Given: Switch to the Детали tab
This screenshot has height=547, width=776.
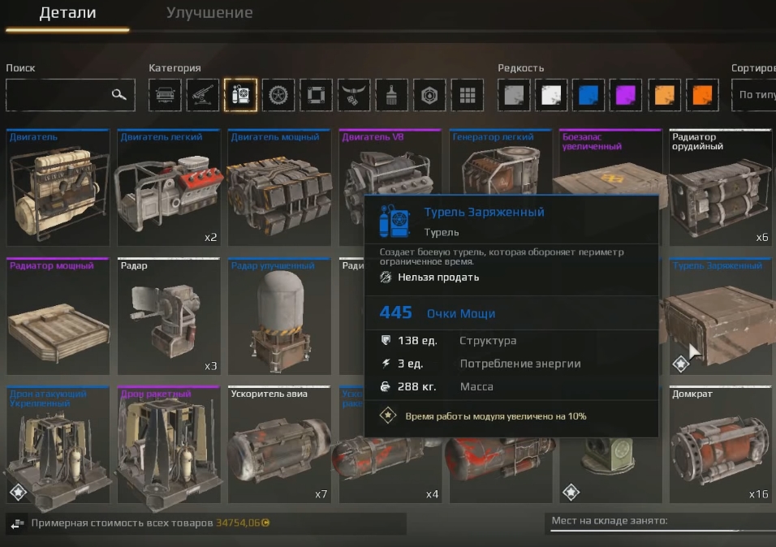Looking at the screenshot, I should click(69, 13).
